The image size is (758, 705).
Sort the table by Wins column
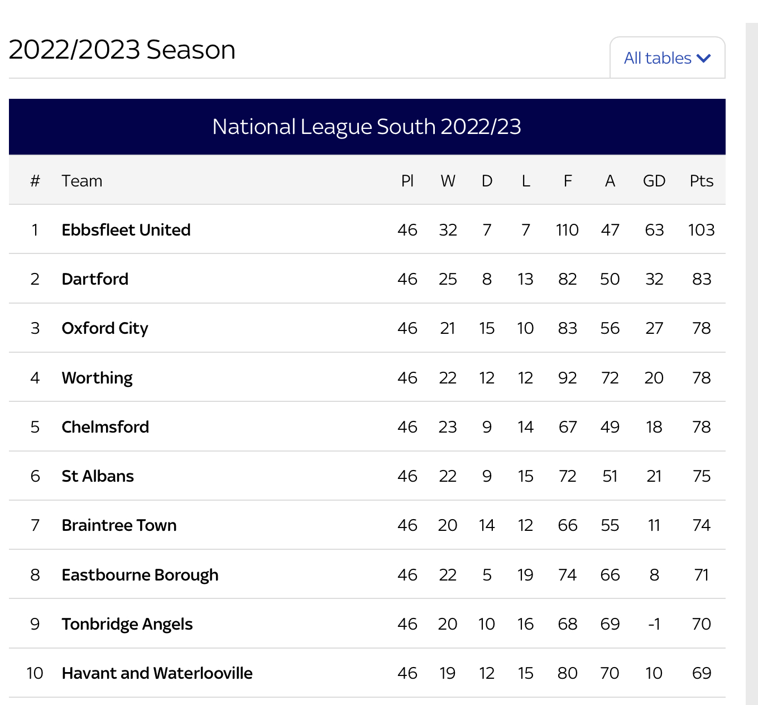pos(448,180)
